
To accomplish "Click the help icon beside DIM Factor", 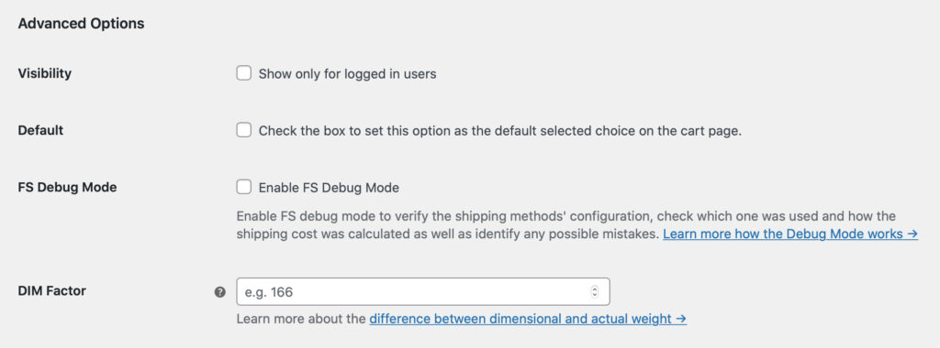I will pyautogui.click(x=220, y=292).
